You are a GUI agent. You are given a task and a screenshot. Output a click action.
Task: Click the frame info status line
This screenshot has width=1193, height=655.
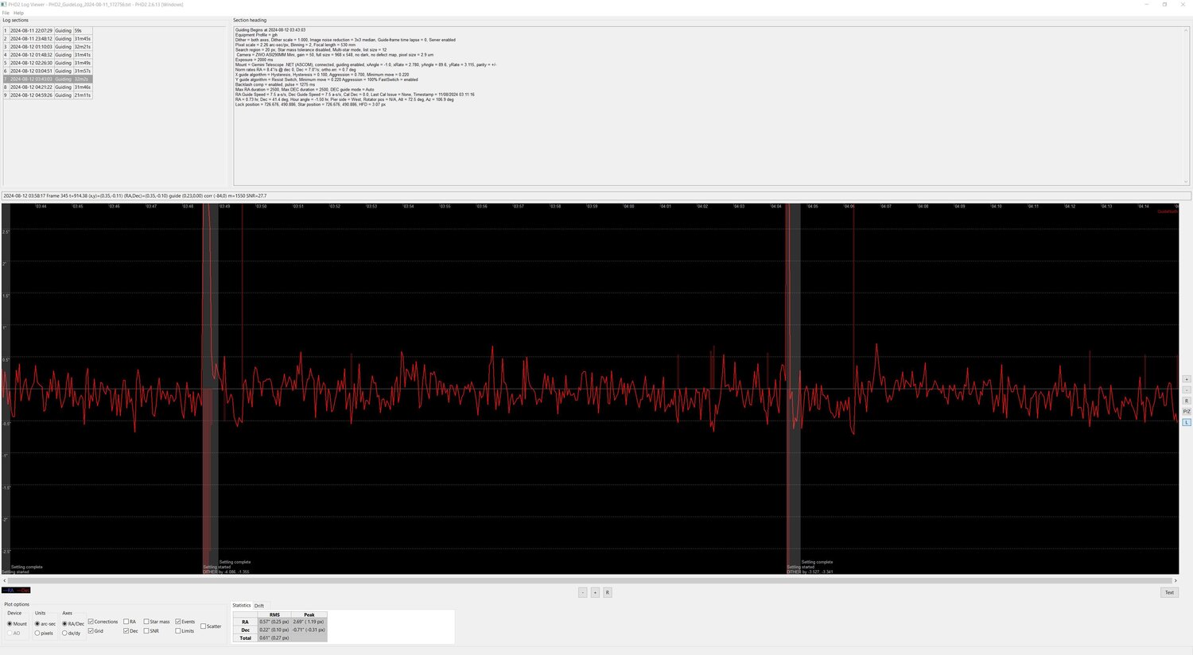click(596, 196)
